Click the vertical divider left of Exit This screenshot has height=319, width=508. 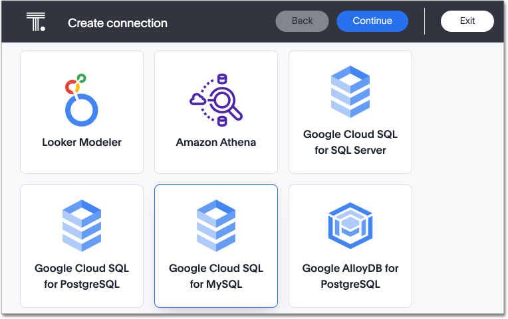pos(424,21)
